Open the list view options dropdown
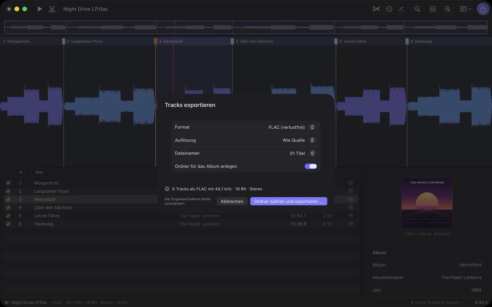The image size is (492, 307). [x=465, y=9]
